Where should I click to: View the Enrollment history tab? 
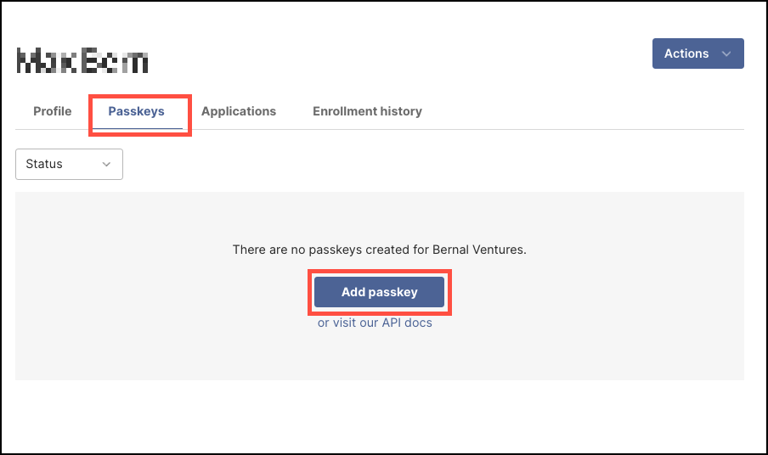[367, 111]
